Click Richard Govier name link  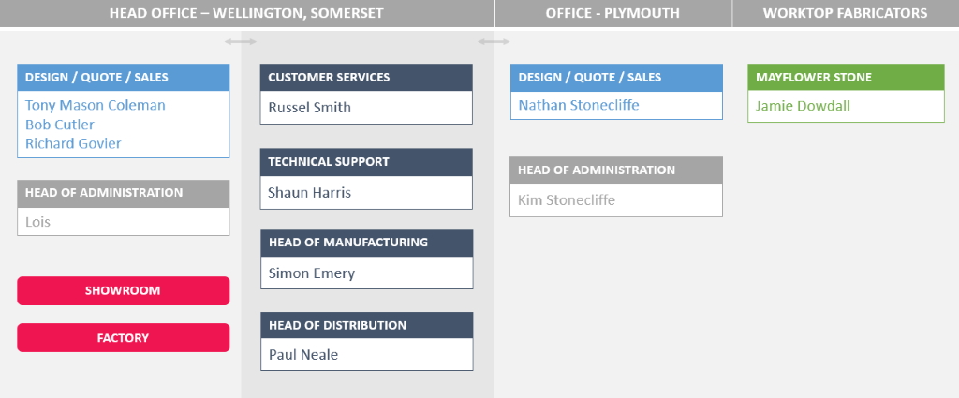coord(73,143)
